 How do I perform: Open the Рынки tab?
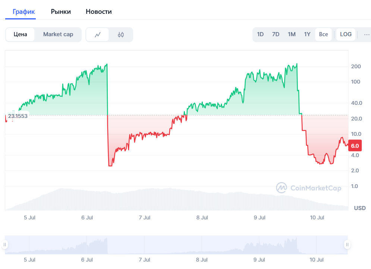(61, 12)
